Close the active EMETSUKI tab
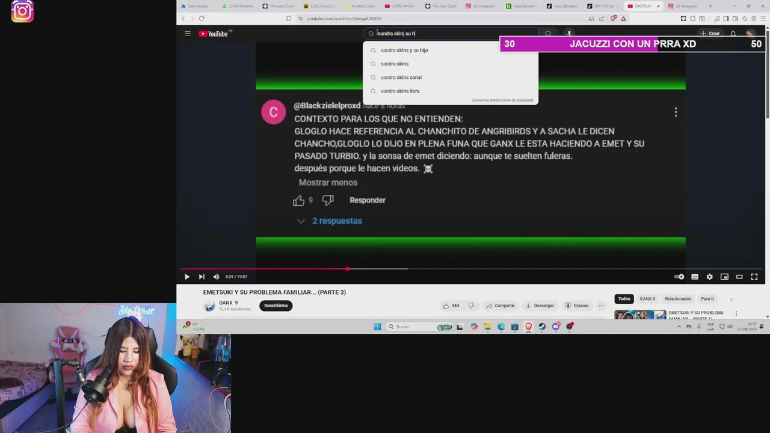 tap(658, 6)
